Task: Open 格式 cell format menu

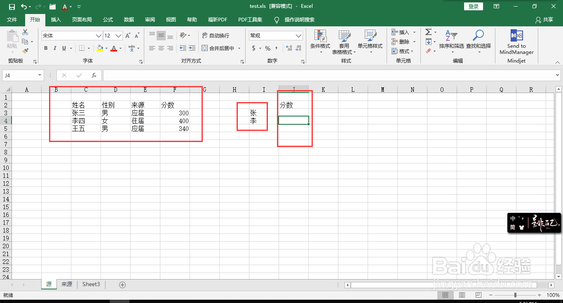Action: point(402,51)
